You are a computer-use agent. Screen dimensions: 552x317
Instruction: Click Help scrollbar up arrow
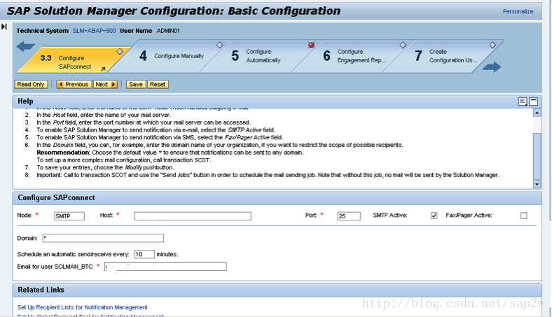(x=537, y=113)
